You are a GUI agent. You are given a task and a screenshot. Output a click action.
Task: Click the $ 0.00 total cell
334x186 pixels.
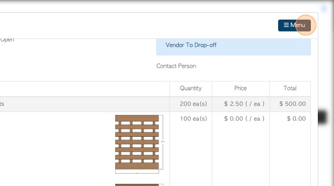(x=296, y=118)
